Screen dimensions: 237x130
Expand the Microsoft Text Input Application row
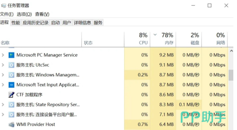coord(3,85)
